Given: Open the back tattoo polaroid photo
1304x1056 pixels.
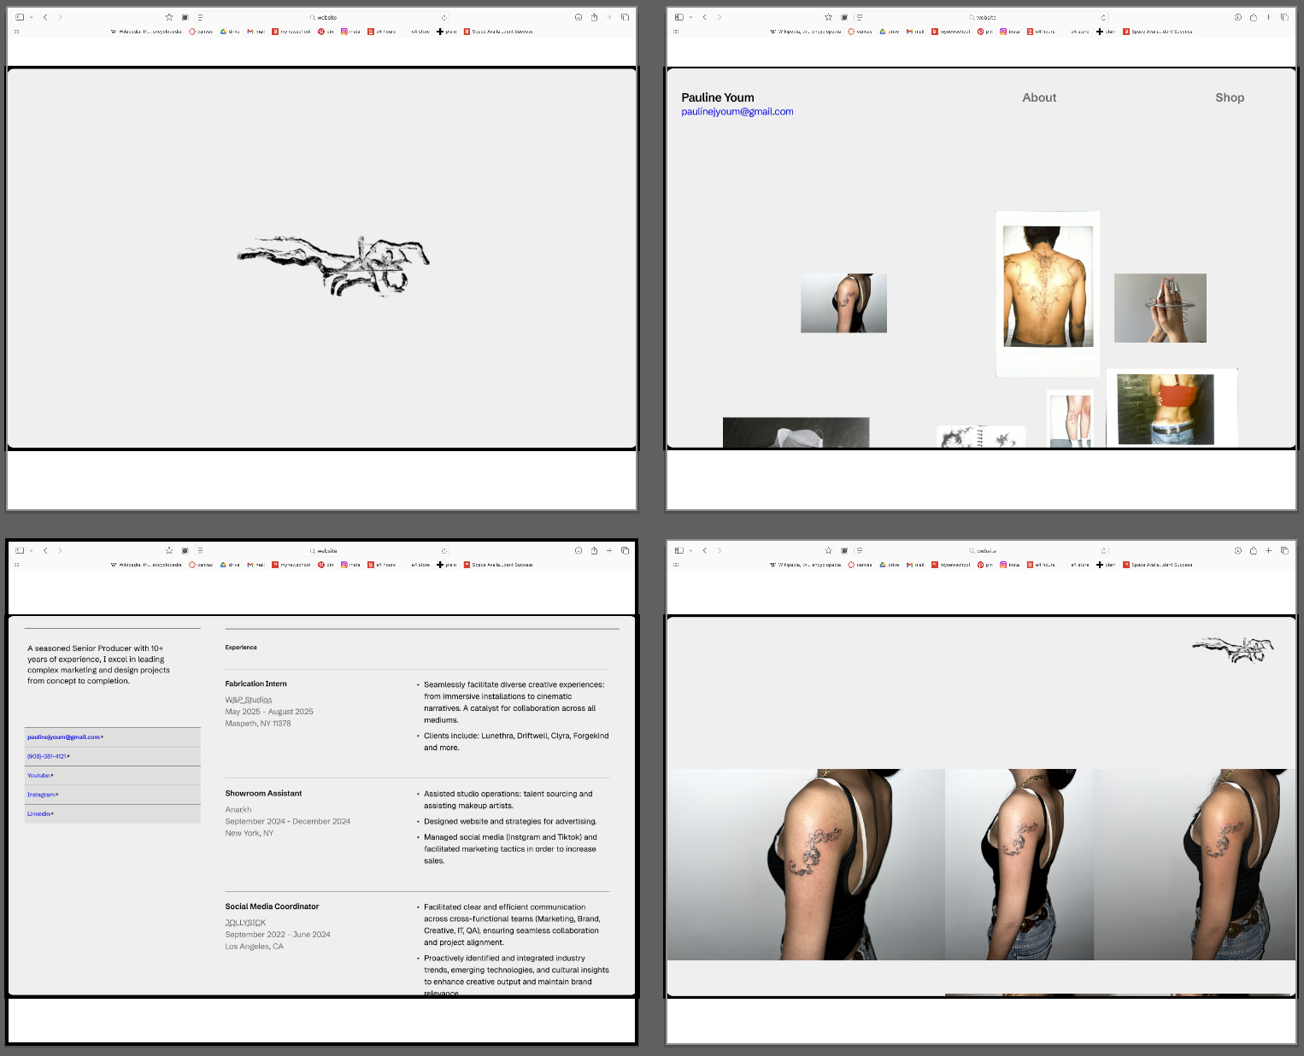Looking at the screenshot, I should pyautogui.click(x=1048, y=294).
